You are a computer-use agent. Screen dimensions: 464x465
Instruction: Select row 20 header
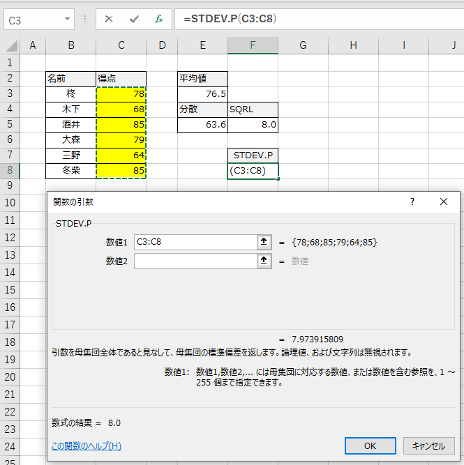tap(10, 377)
